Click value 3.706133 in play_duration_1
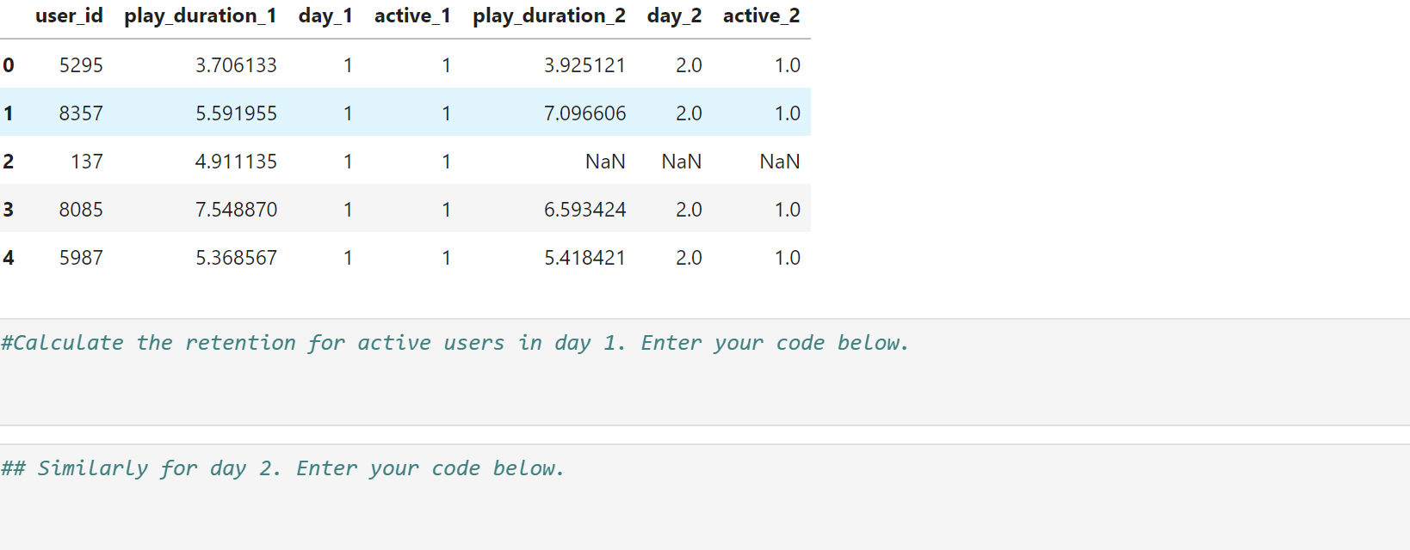Image resolution: width=1410 pixels, height=550 pixels. point(236,65)
